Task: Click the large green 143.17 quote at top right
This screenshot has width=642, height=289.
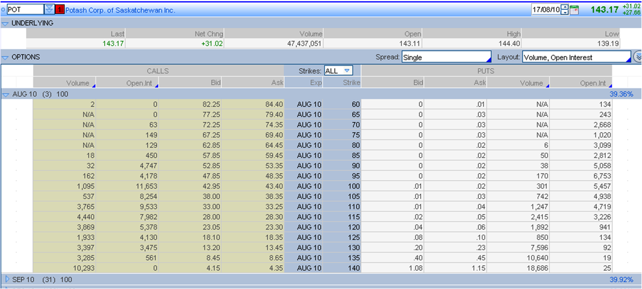Action: point(605,9)
